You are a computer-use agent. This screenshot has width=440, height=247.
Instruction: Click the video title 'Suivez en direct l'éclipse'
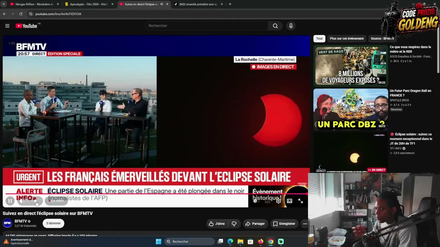pos(48,213)
